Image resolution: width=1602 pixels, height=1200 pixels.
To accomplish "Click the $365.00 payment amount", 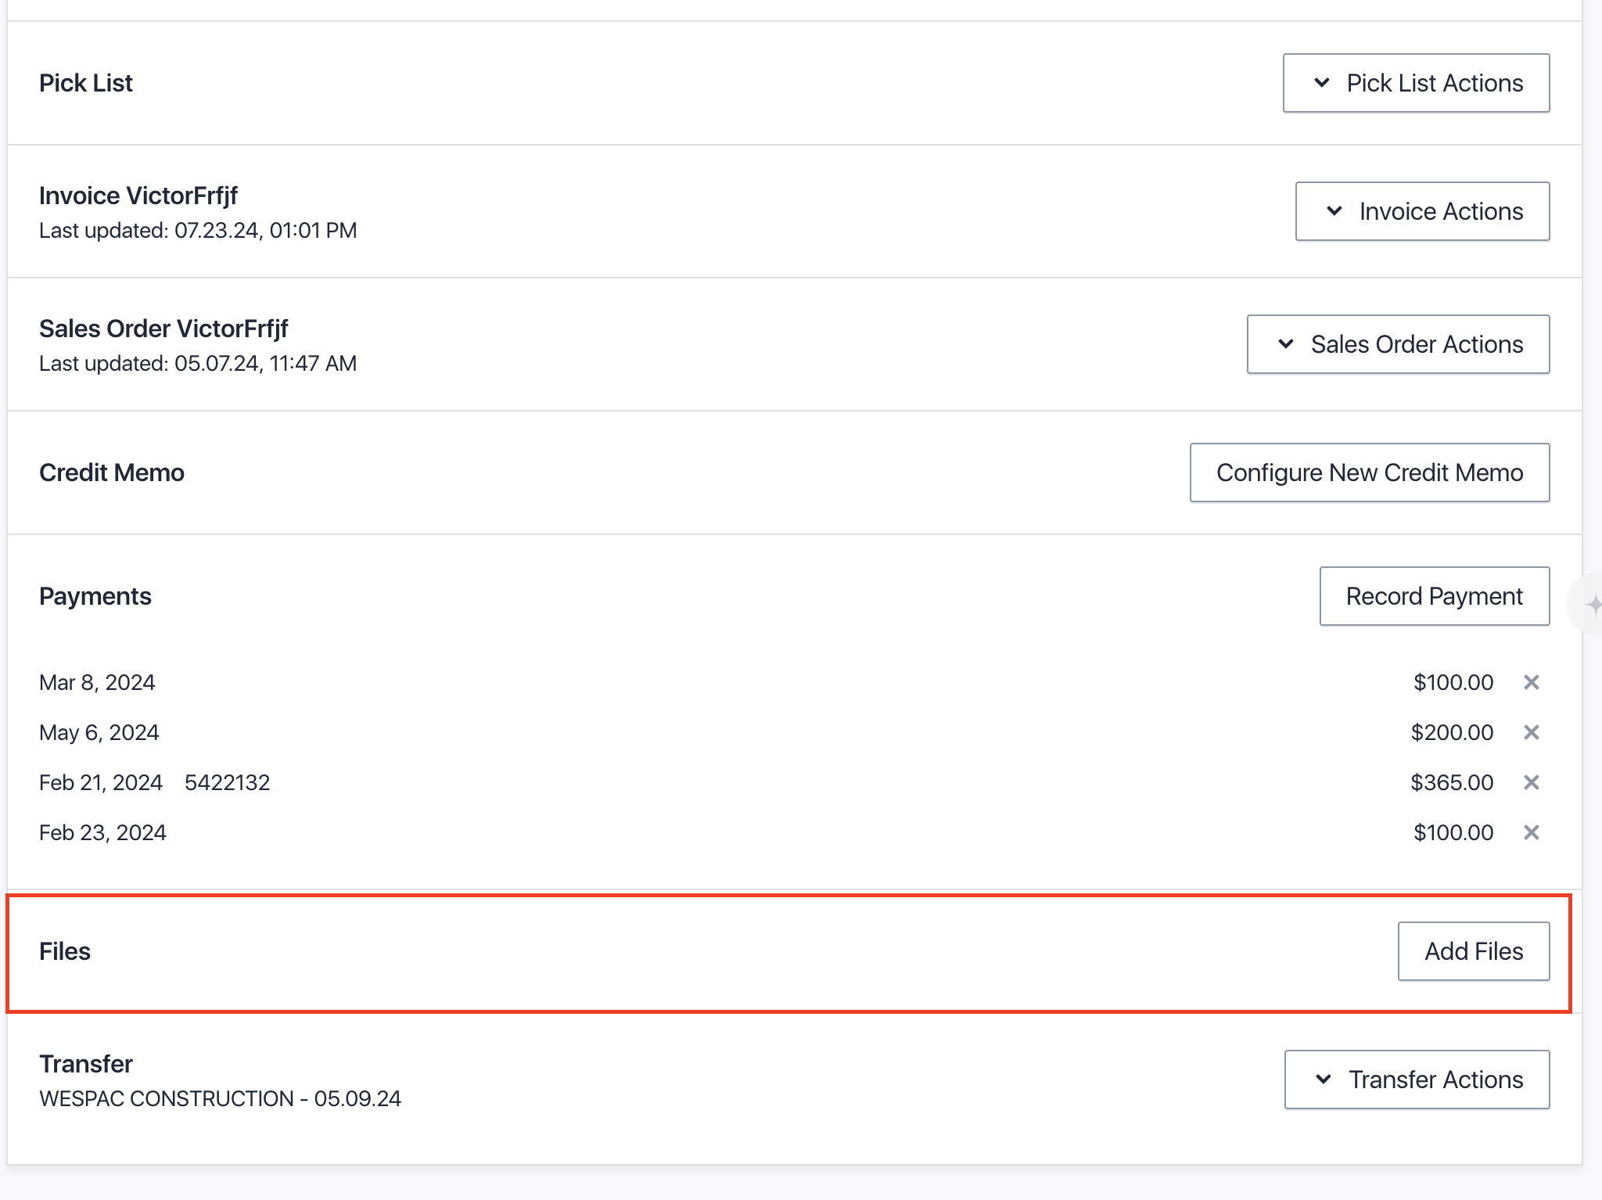I will [1452, 782].
